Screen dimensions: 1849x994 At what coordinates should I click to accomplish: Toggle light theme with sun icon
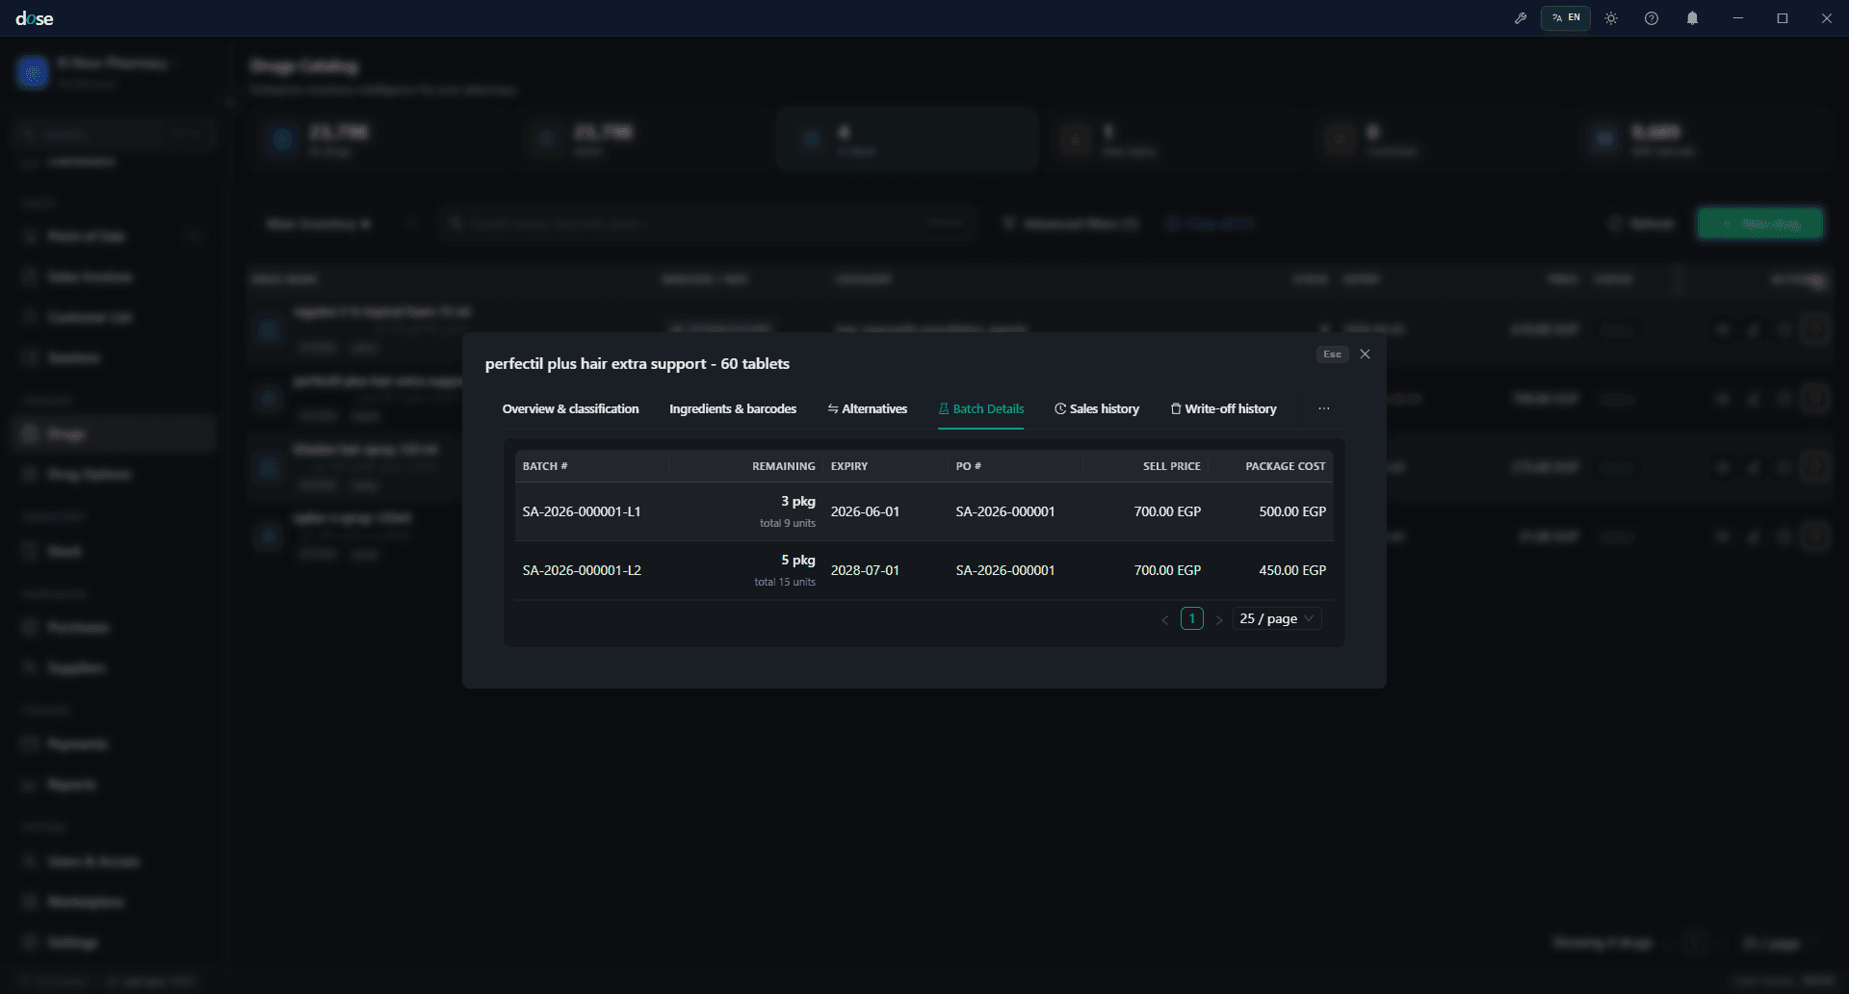tap(1611, 18)
